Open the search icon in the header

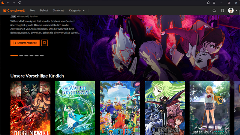point(214,10)
